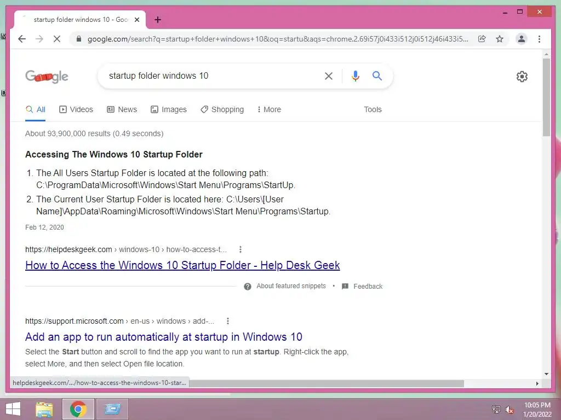This screenshot has height=420, width=561.
Task: Click the horizontal scrollbar right arrow
Action: click(x=537, y=383)
